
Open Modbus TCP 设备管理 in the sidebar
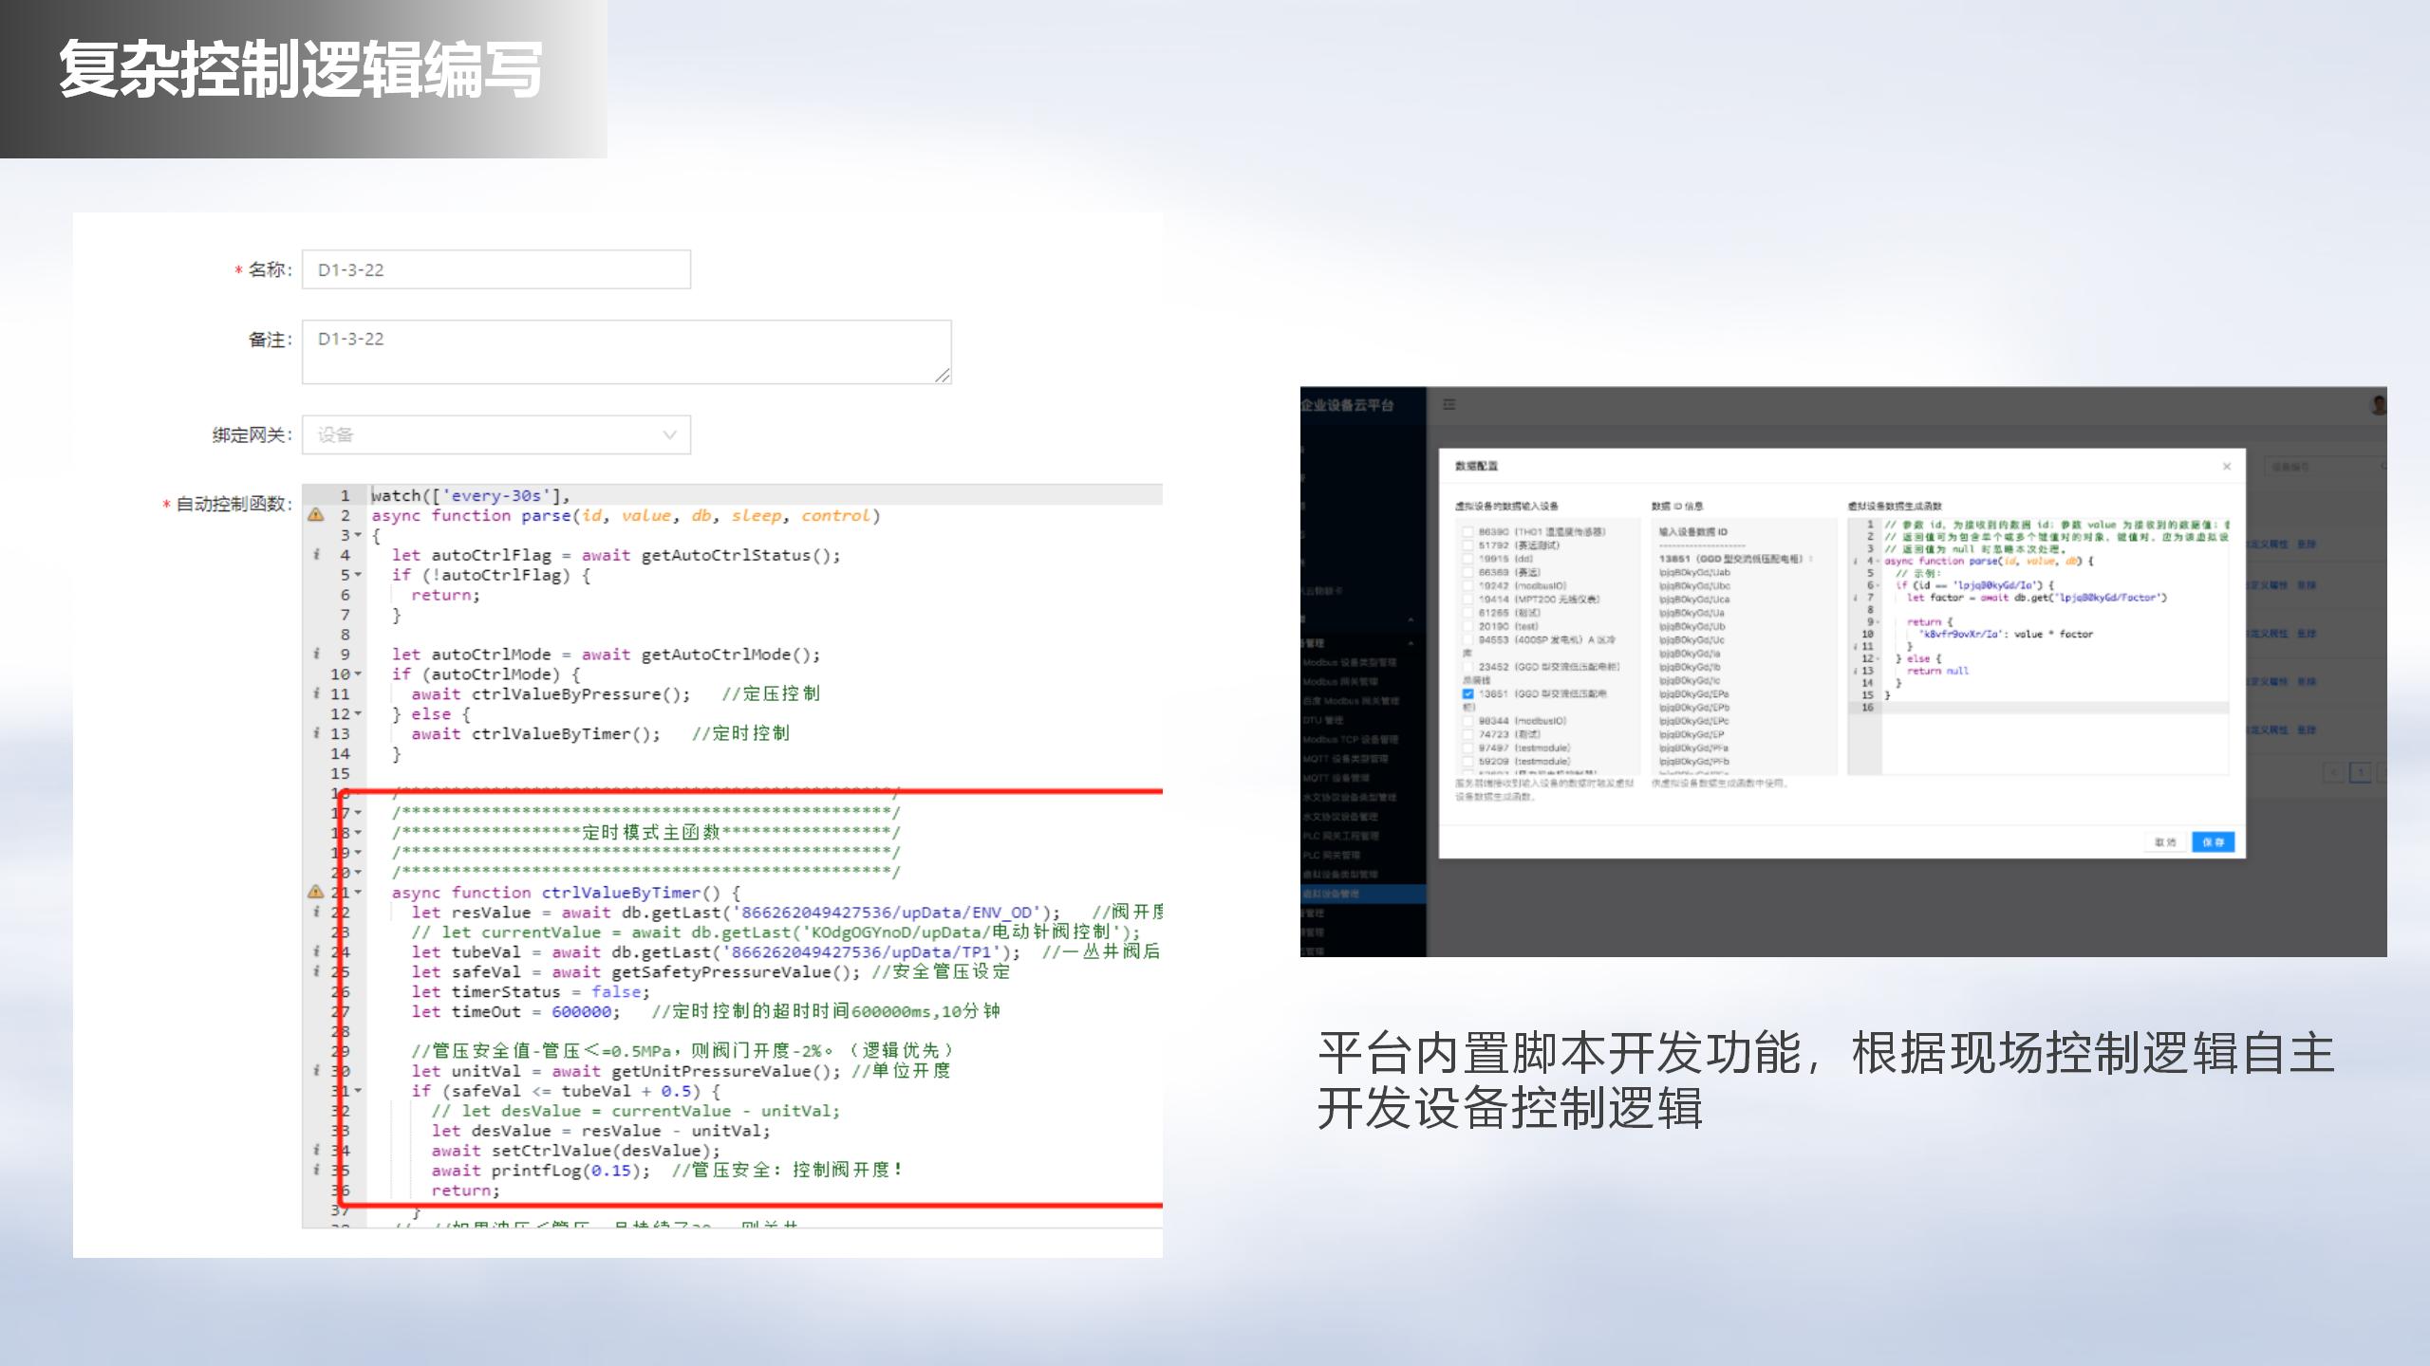pos(1350,739)
